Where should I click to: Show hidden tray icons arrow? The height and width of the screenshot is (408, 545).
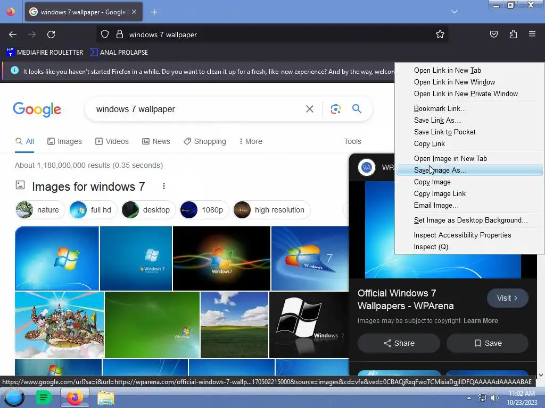point(469,398)
